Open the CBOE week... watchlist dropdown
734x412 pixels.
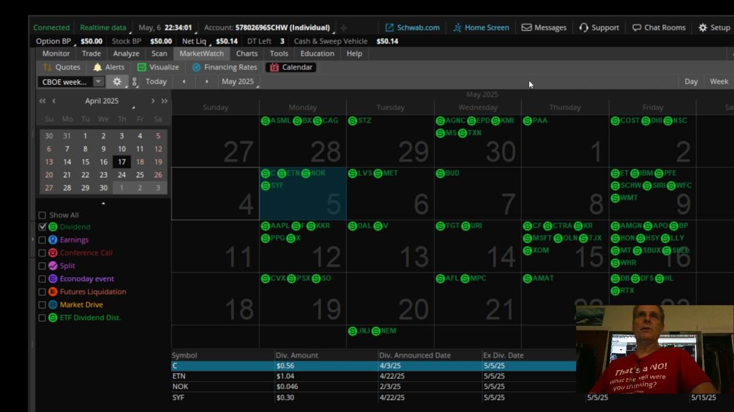click(x=71, y=82)
